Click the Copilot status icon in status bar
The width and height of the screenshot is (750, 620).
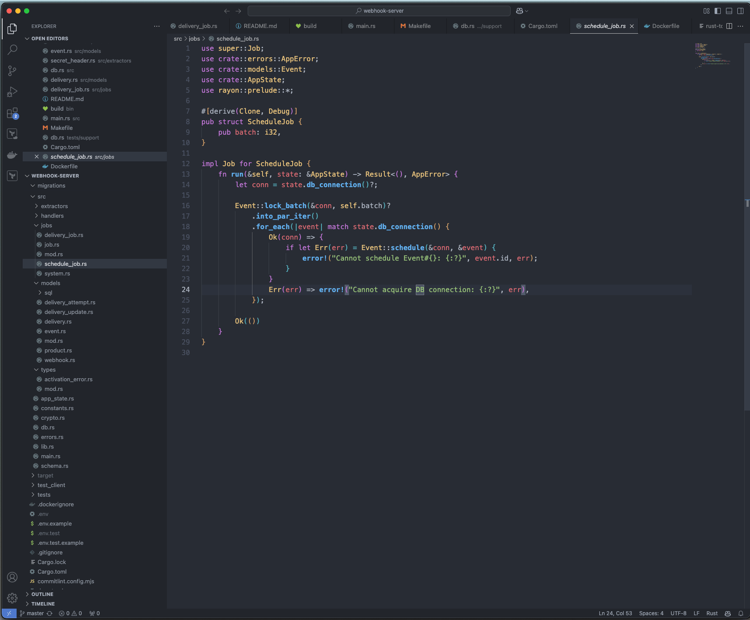(728, 613)
